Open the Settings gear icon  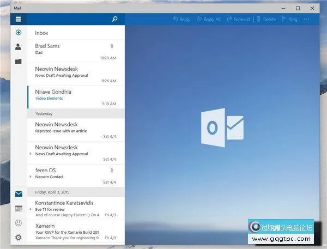coord(19,237)
